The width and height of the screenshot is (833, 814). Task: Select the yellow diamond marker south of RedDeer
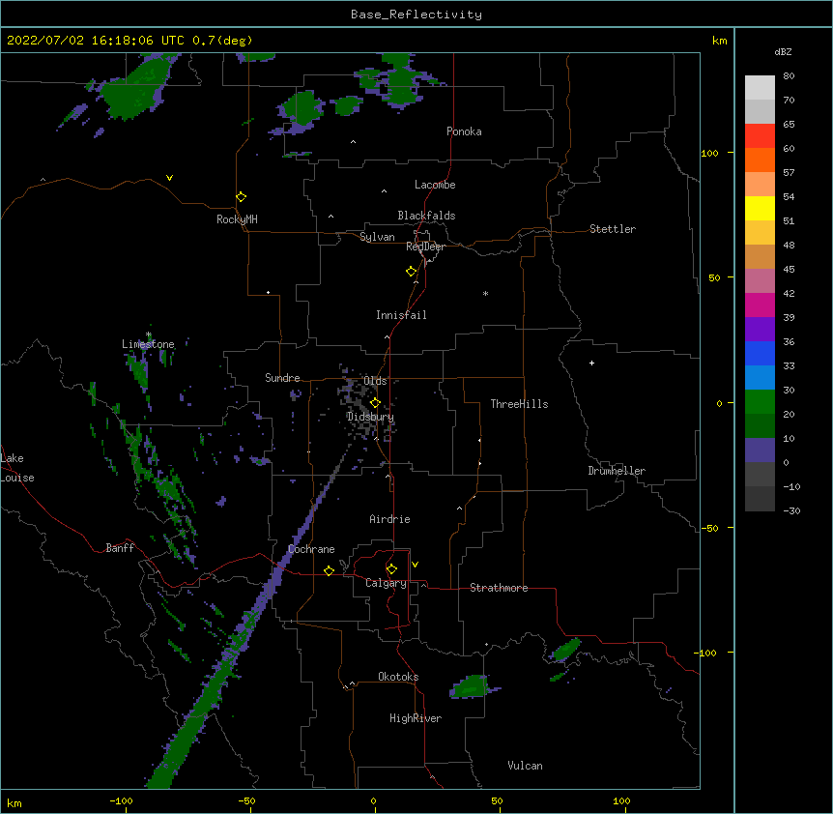pos(412,272)
